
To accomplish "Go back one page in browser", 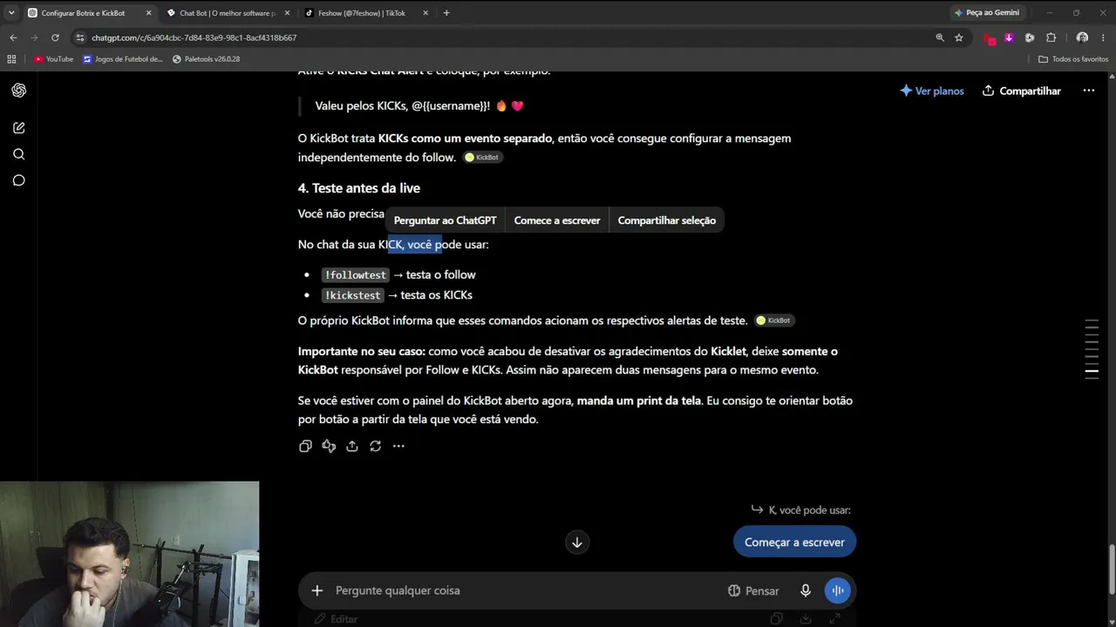I will coord(13,37).
